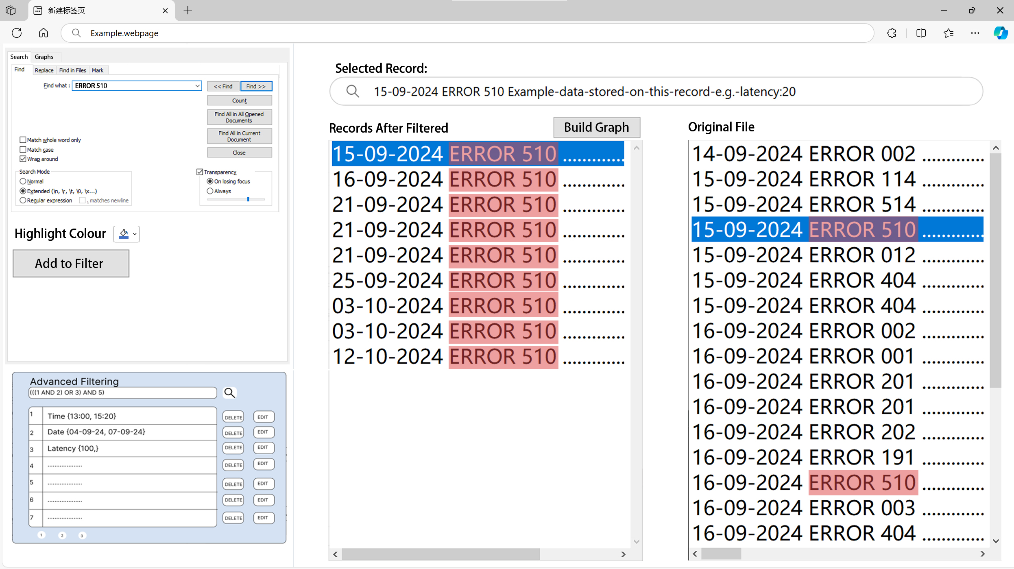Click the Original File vertical scrollbar thumb
1014x569 pixels.
(996, 270)
